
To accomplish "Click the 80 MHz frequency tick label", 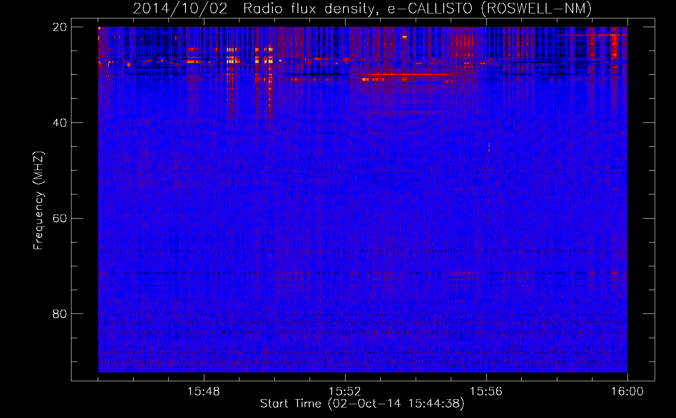I will click(x=59, y=314).
